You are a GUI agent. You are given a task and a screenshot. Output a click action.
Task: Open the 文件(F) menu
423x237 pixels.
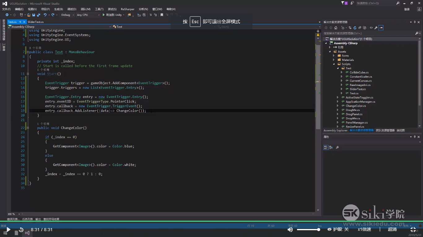tap(6, 9)
